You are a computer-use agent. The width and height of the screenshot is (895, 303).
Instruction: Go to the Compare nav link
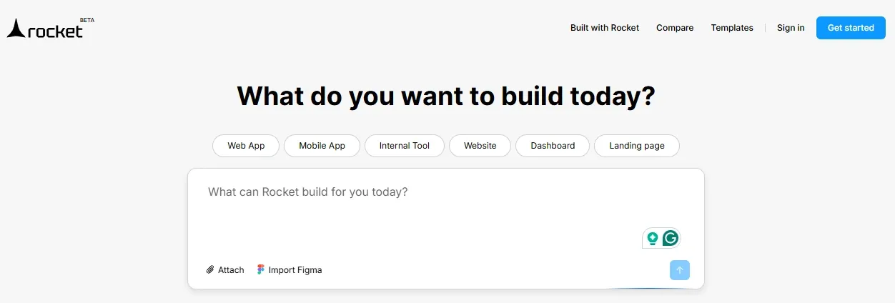point(675,28)
